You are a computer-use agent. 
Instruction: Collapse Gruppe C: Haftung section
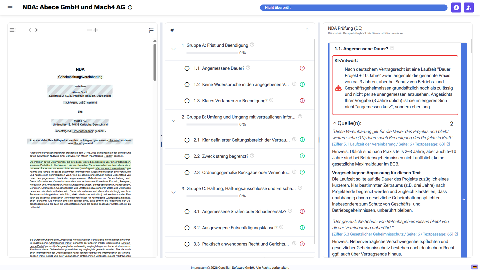click(x=173, y=192)
